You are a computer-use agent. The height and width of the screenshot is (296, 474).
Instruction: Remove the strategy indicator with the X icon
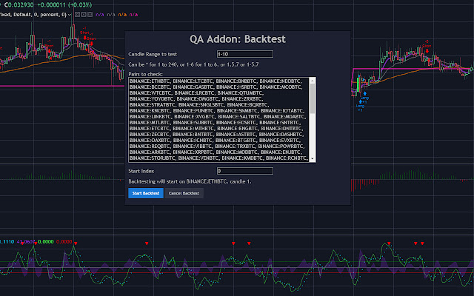point(90,15)
